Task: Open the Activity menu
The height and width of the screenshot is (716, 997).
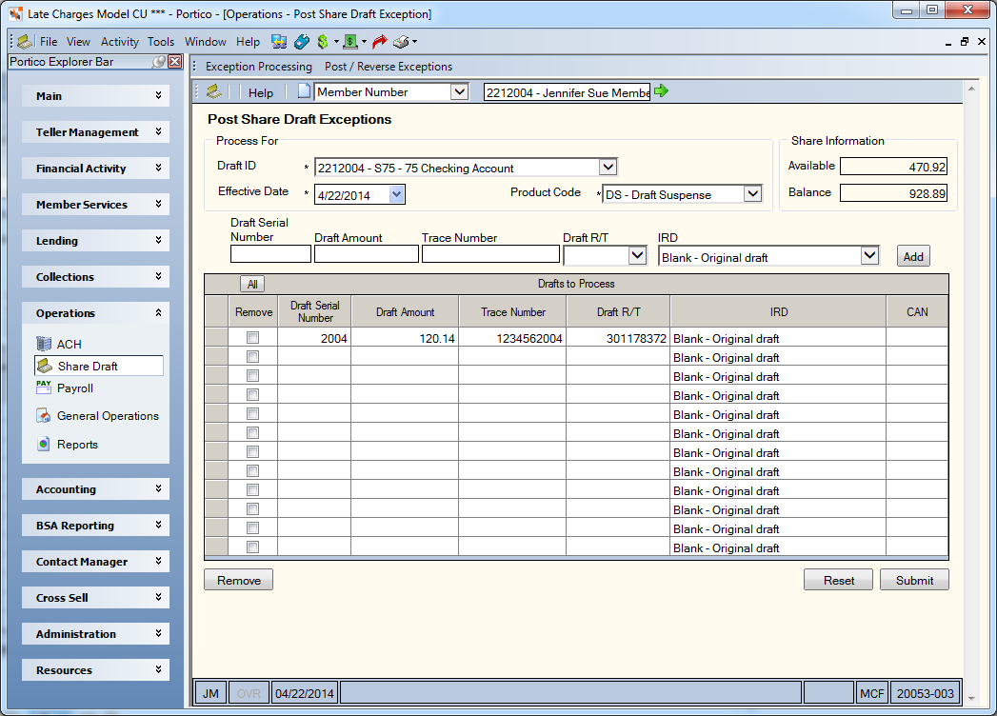Action: pos(120,42)
